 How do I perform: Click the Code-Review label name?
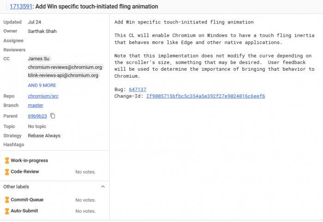tap(25, 171)
